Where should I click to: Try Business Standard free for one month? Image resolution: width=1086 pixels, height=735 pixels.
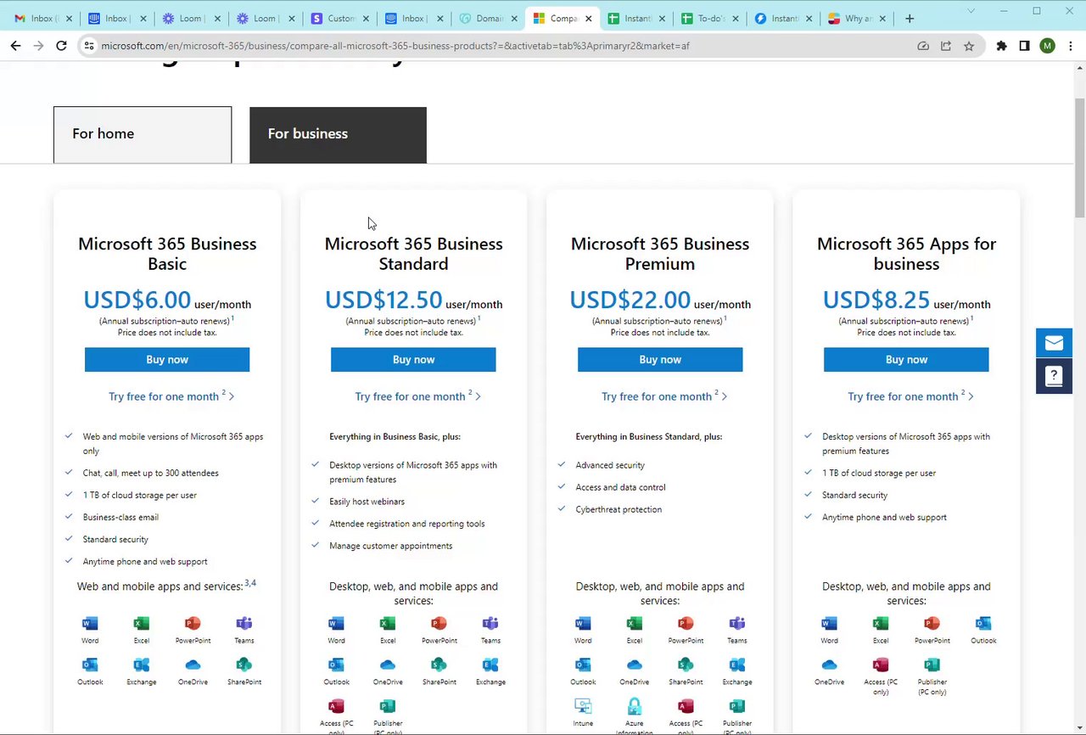[417, 396]
